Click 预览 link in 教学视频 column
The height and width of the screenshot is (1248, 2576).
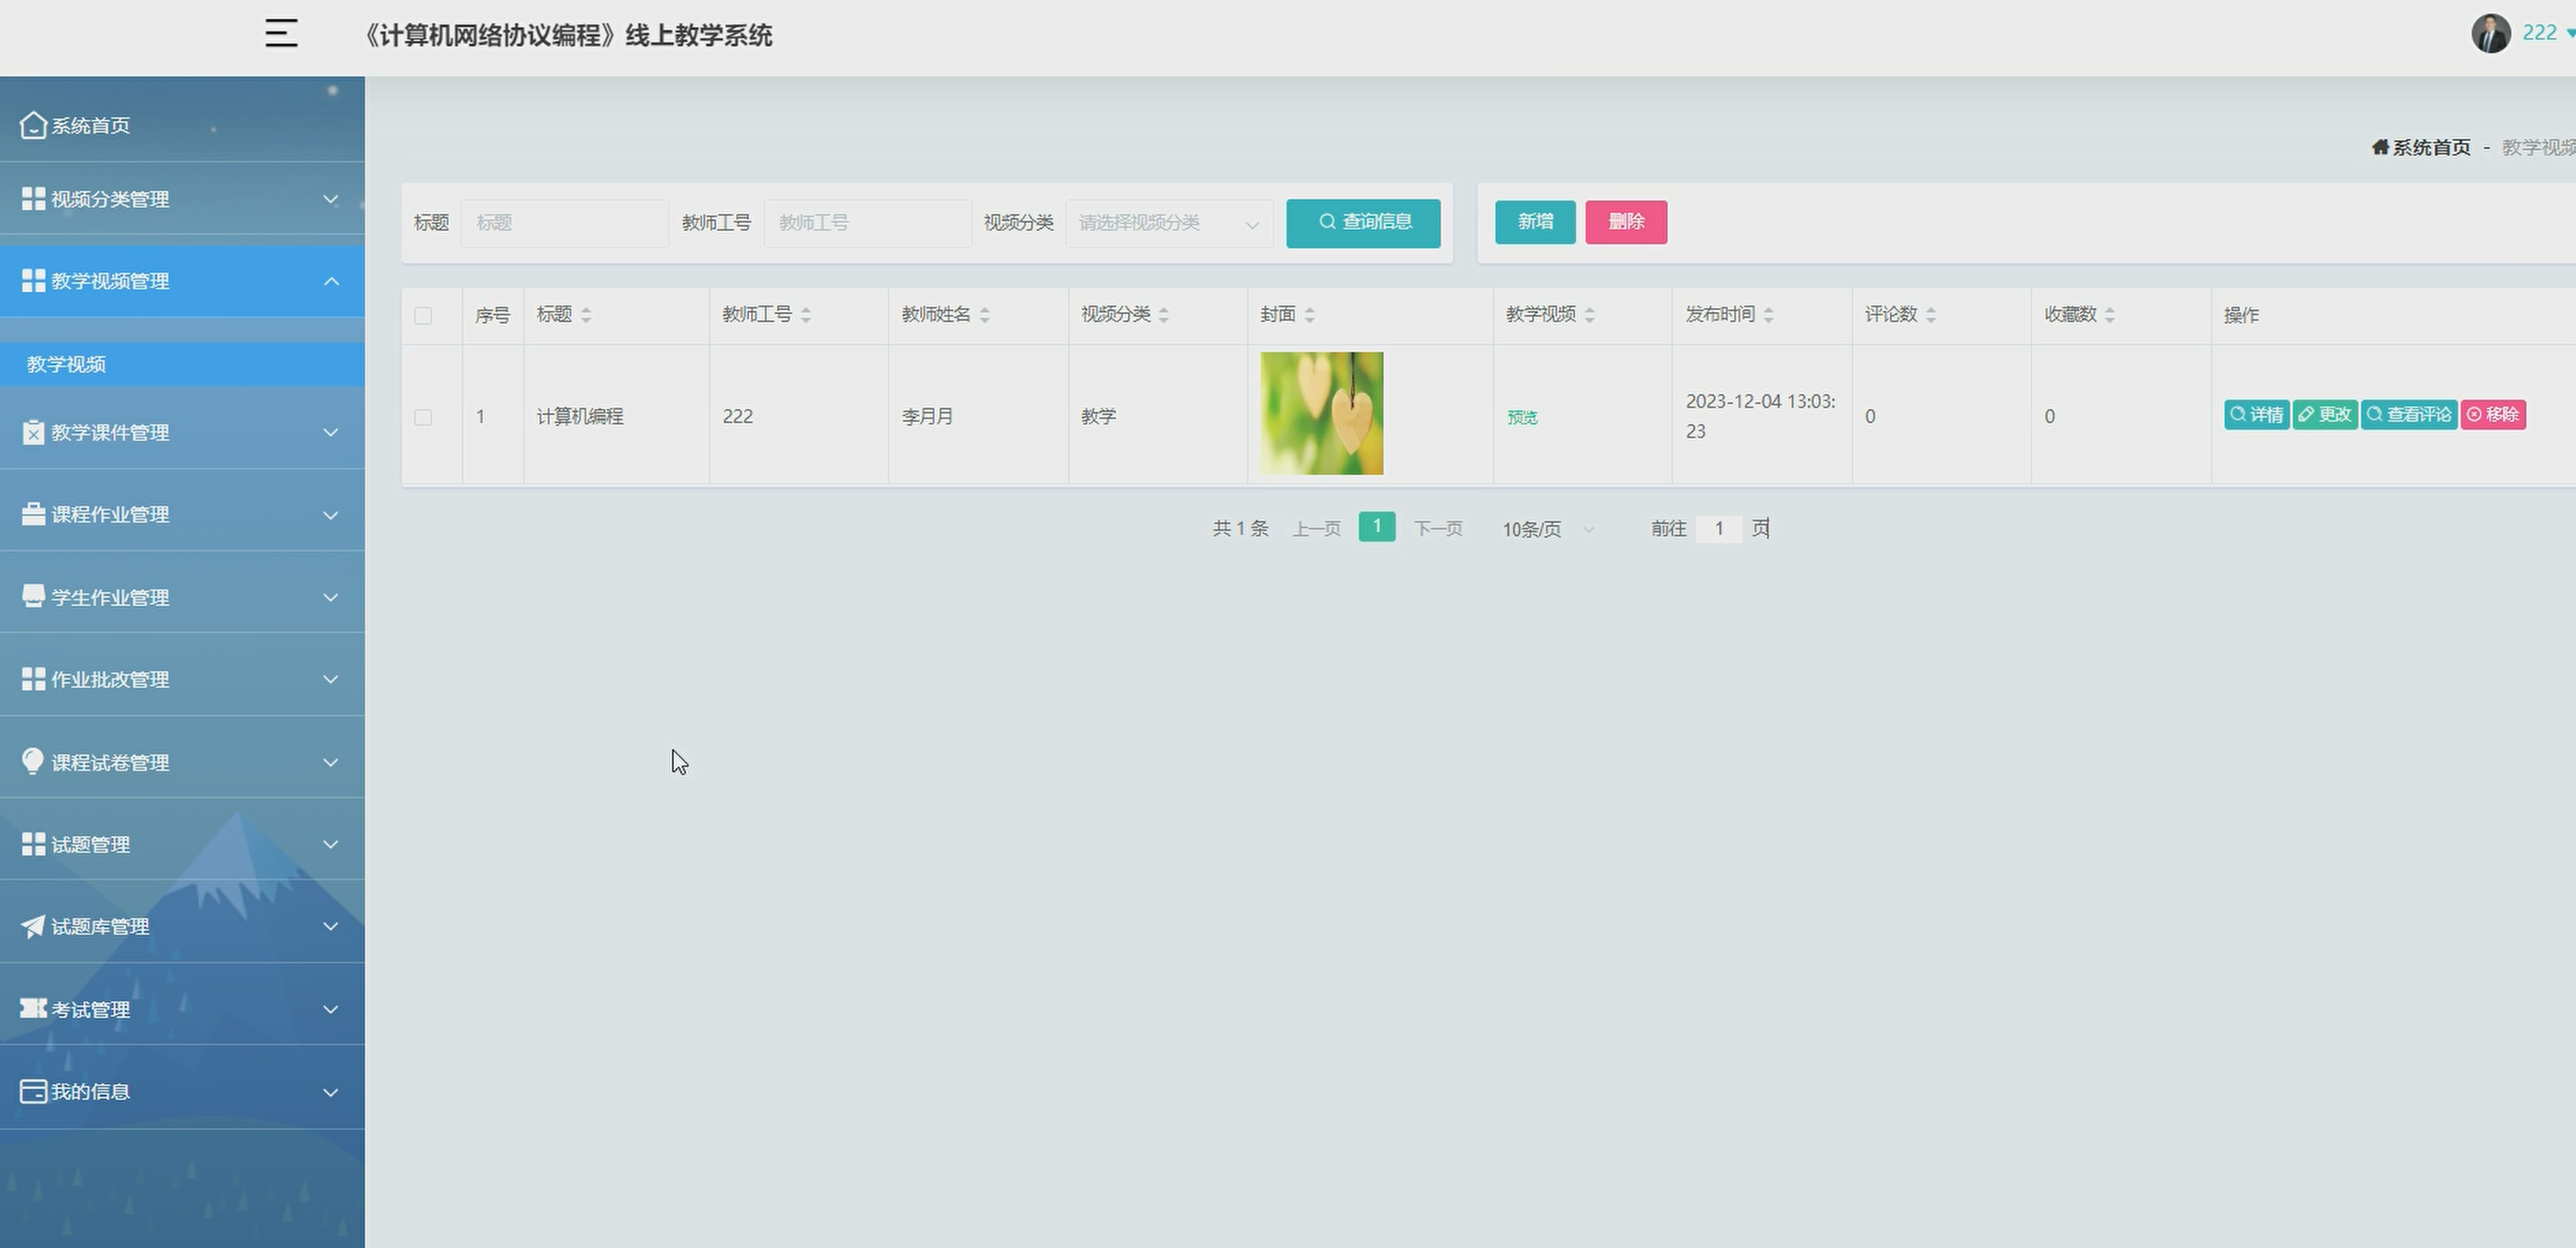point(1522,417)
